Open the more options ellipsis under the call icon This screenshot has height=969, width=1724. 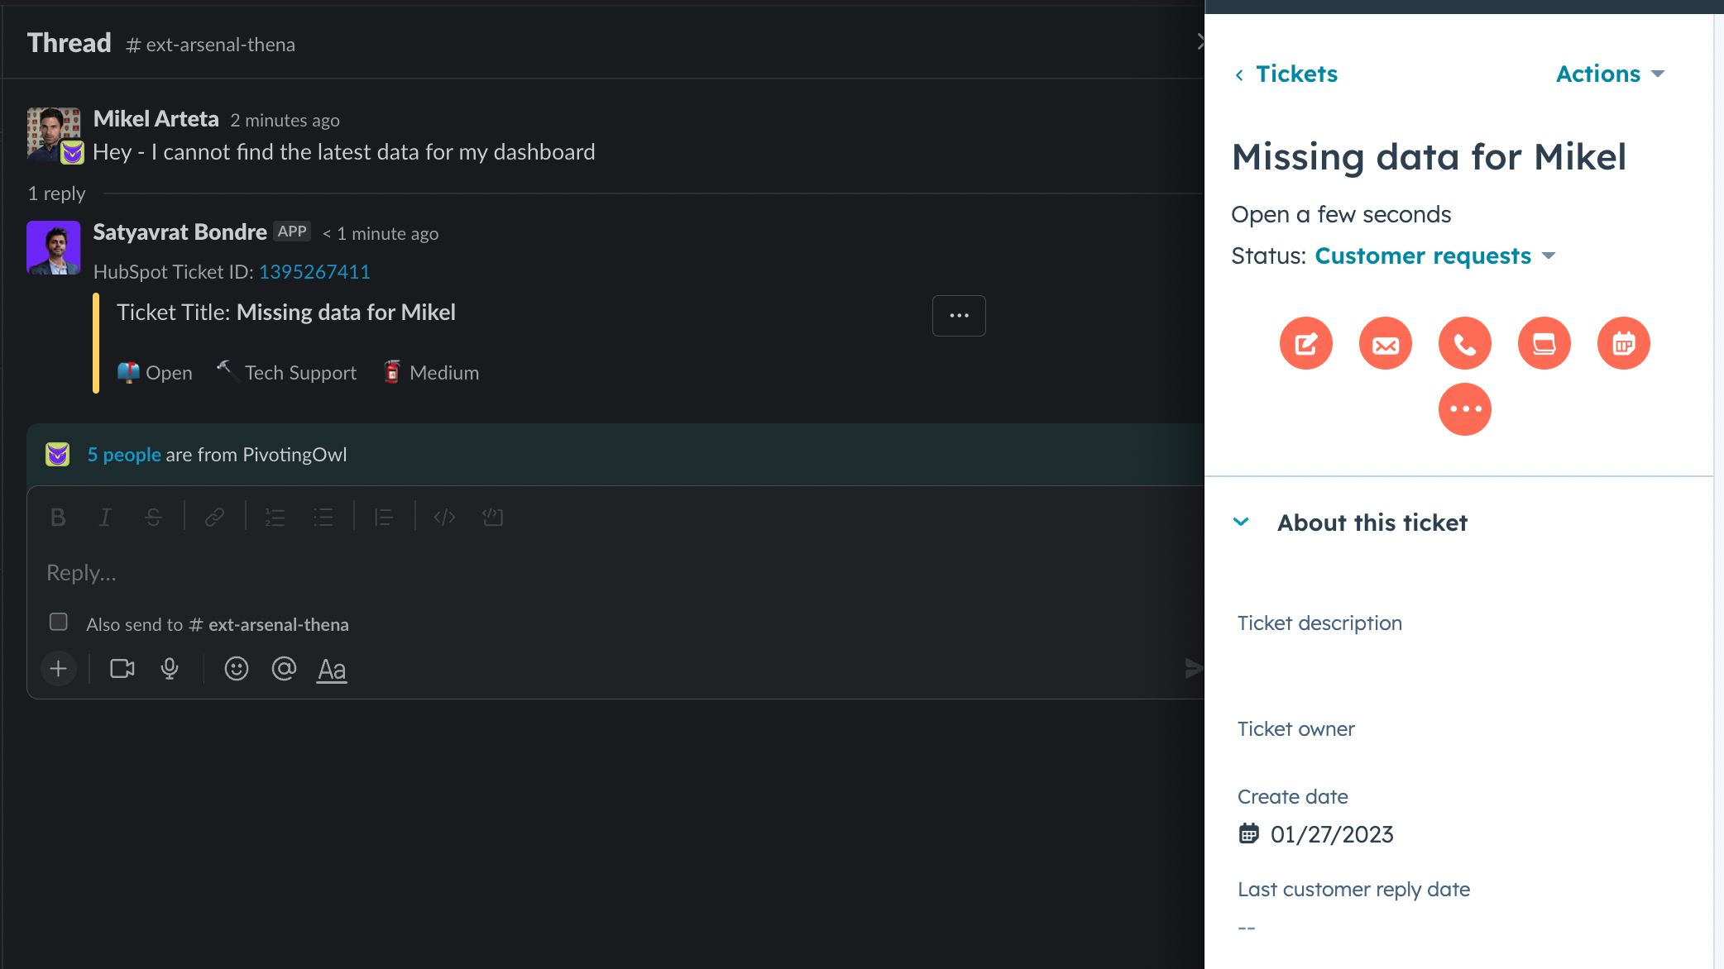pyautogui.click(x=1464, y=408)
